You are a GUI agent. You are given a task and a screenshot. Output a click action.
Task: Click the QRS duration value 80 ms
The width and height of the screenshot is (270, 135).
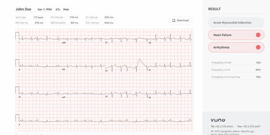coord(75,23)
